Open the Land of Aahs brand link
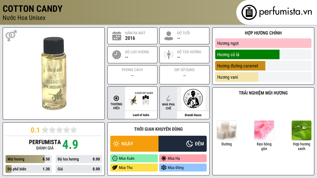 click(x=141, y=115)
